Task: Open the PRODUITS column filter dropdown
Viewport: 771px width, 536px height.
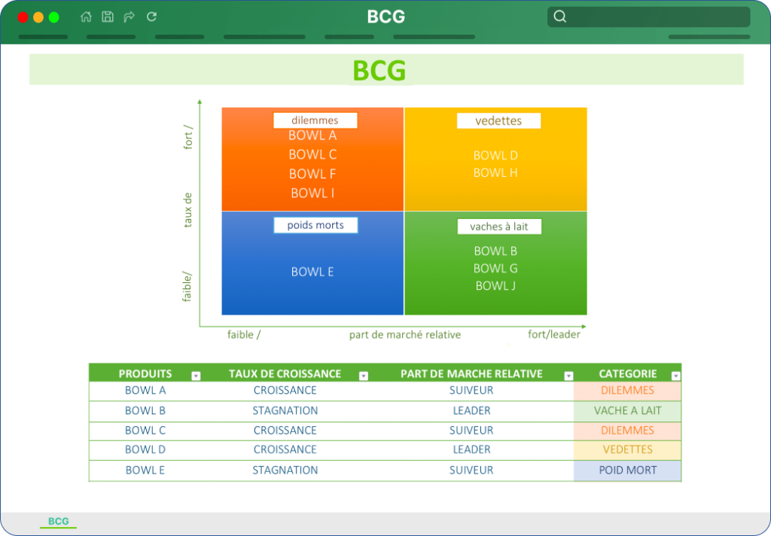Action: 196,376
